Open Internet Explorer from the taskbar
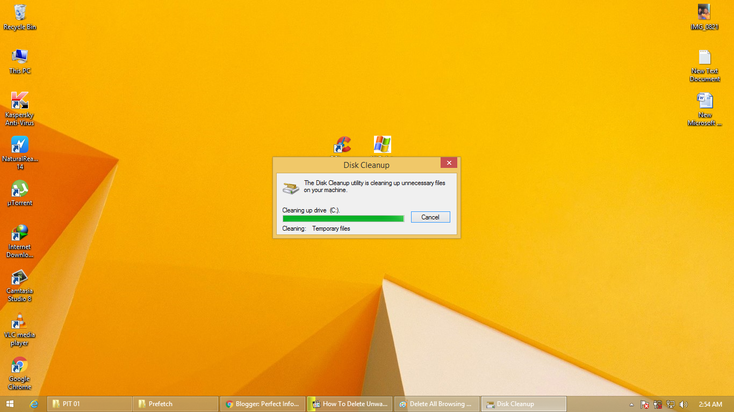The height and width of the screenshot is (412, 734). coord(34,404)
